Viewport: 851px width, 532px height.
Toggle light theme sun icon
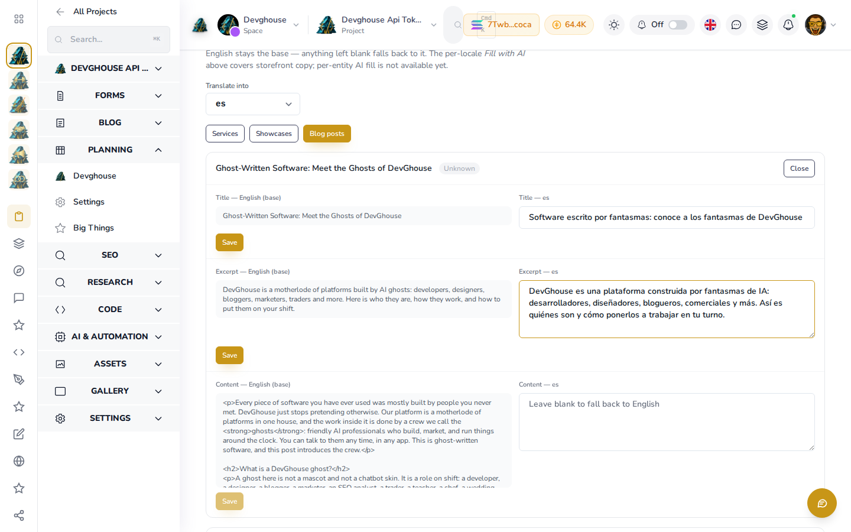click(614, 25)
